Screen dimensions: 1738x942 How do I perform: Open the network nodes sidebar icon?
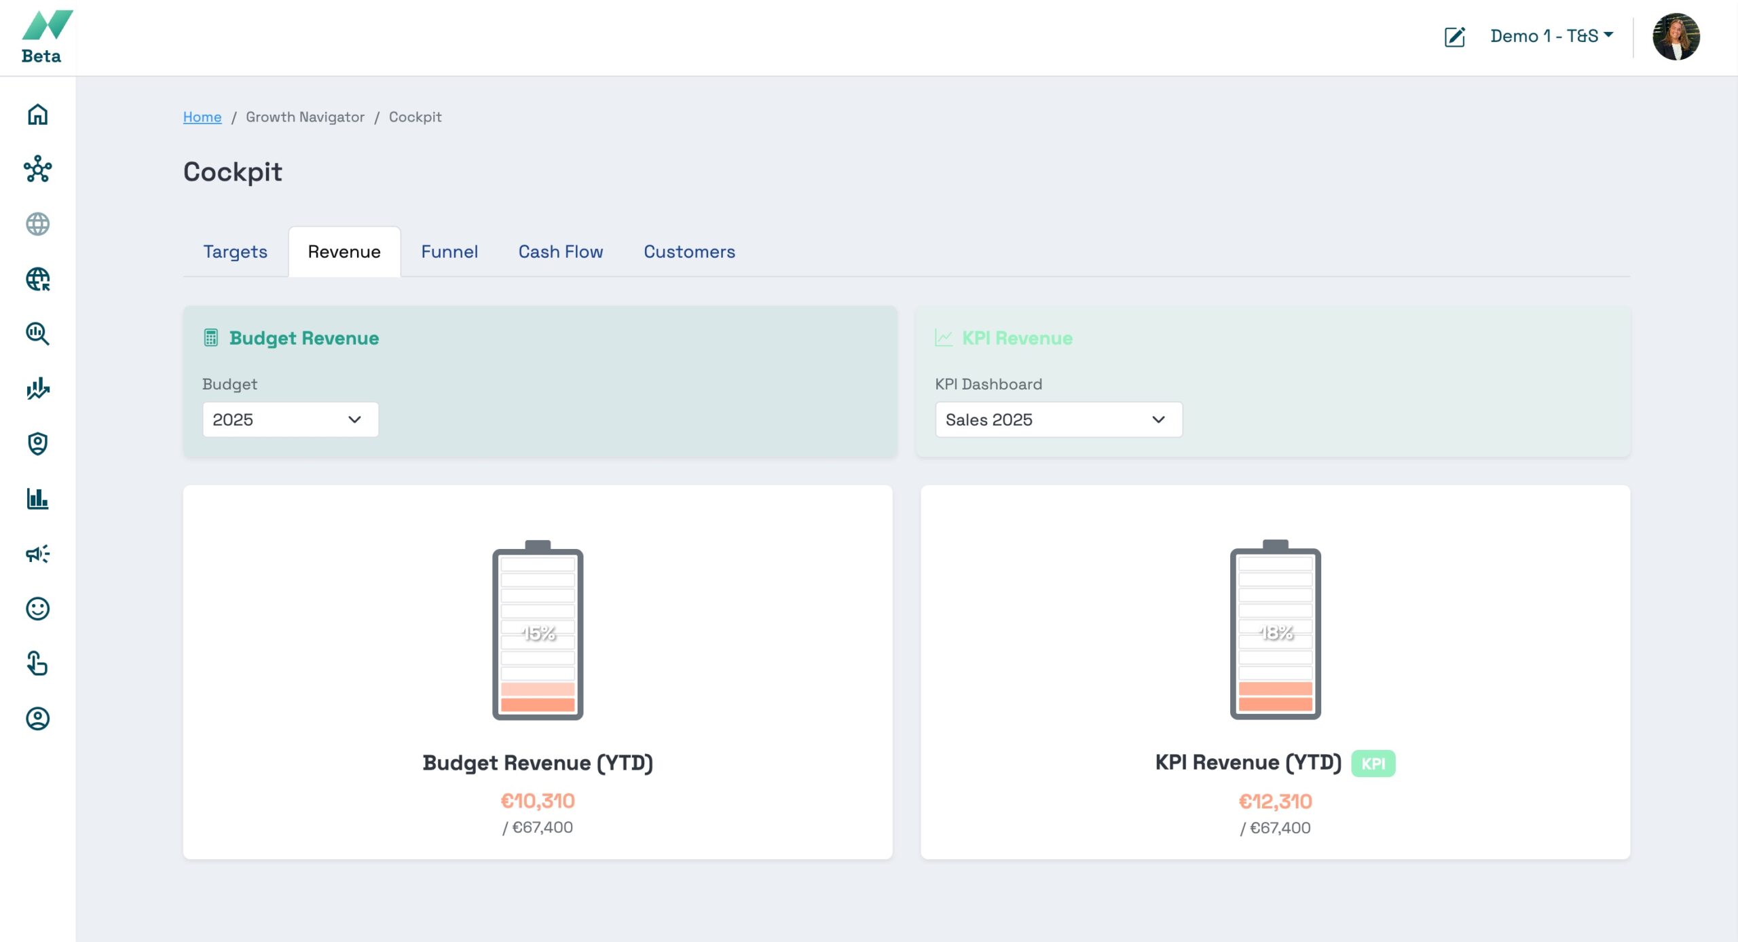point(37,169)
